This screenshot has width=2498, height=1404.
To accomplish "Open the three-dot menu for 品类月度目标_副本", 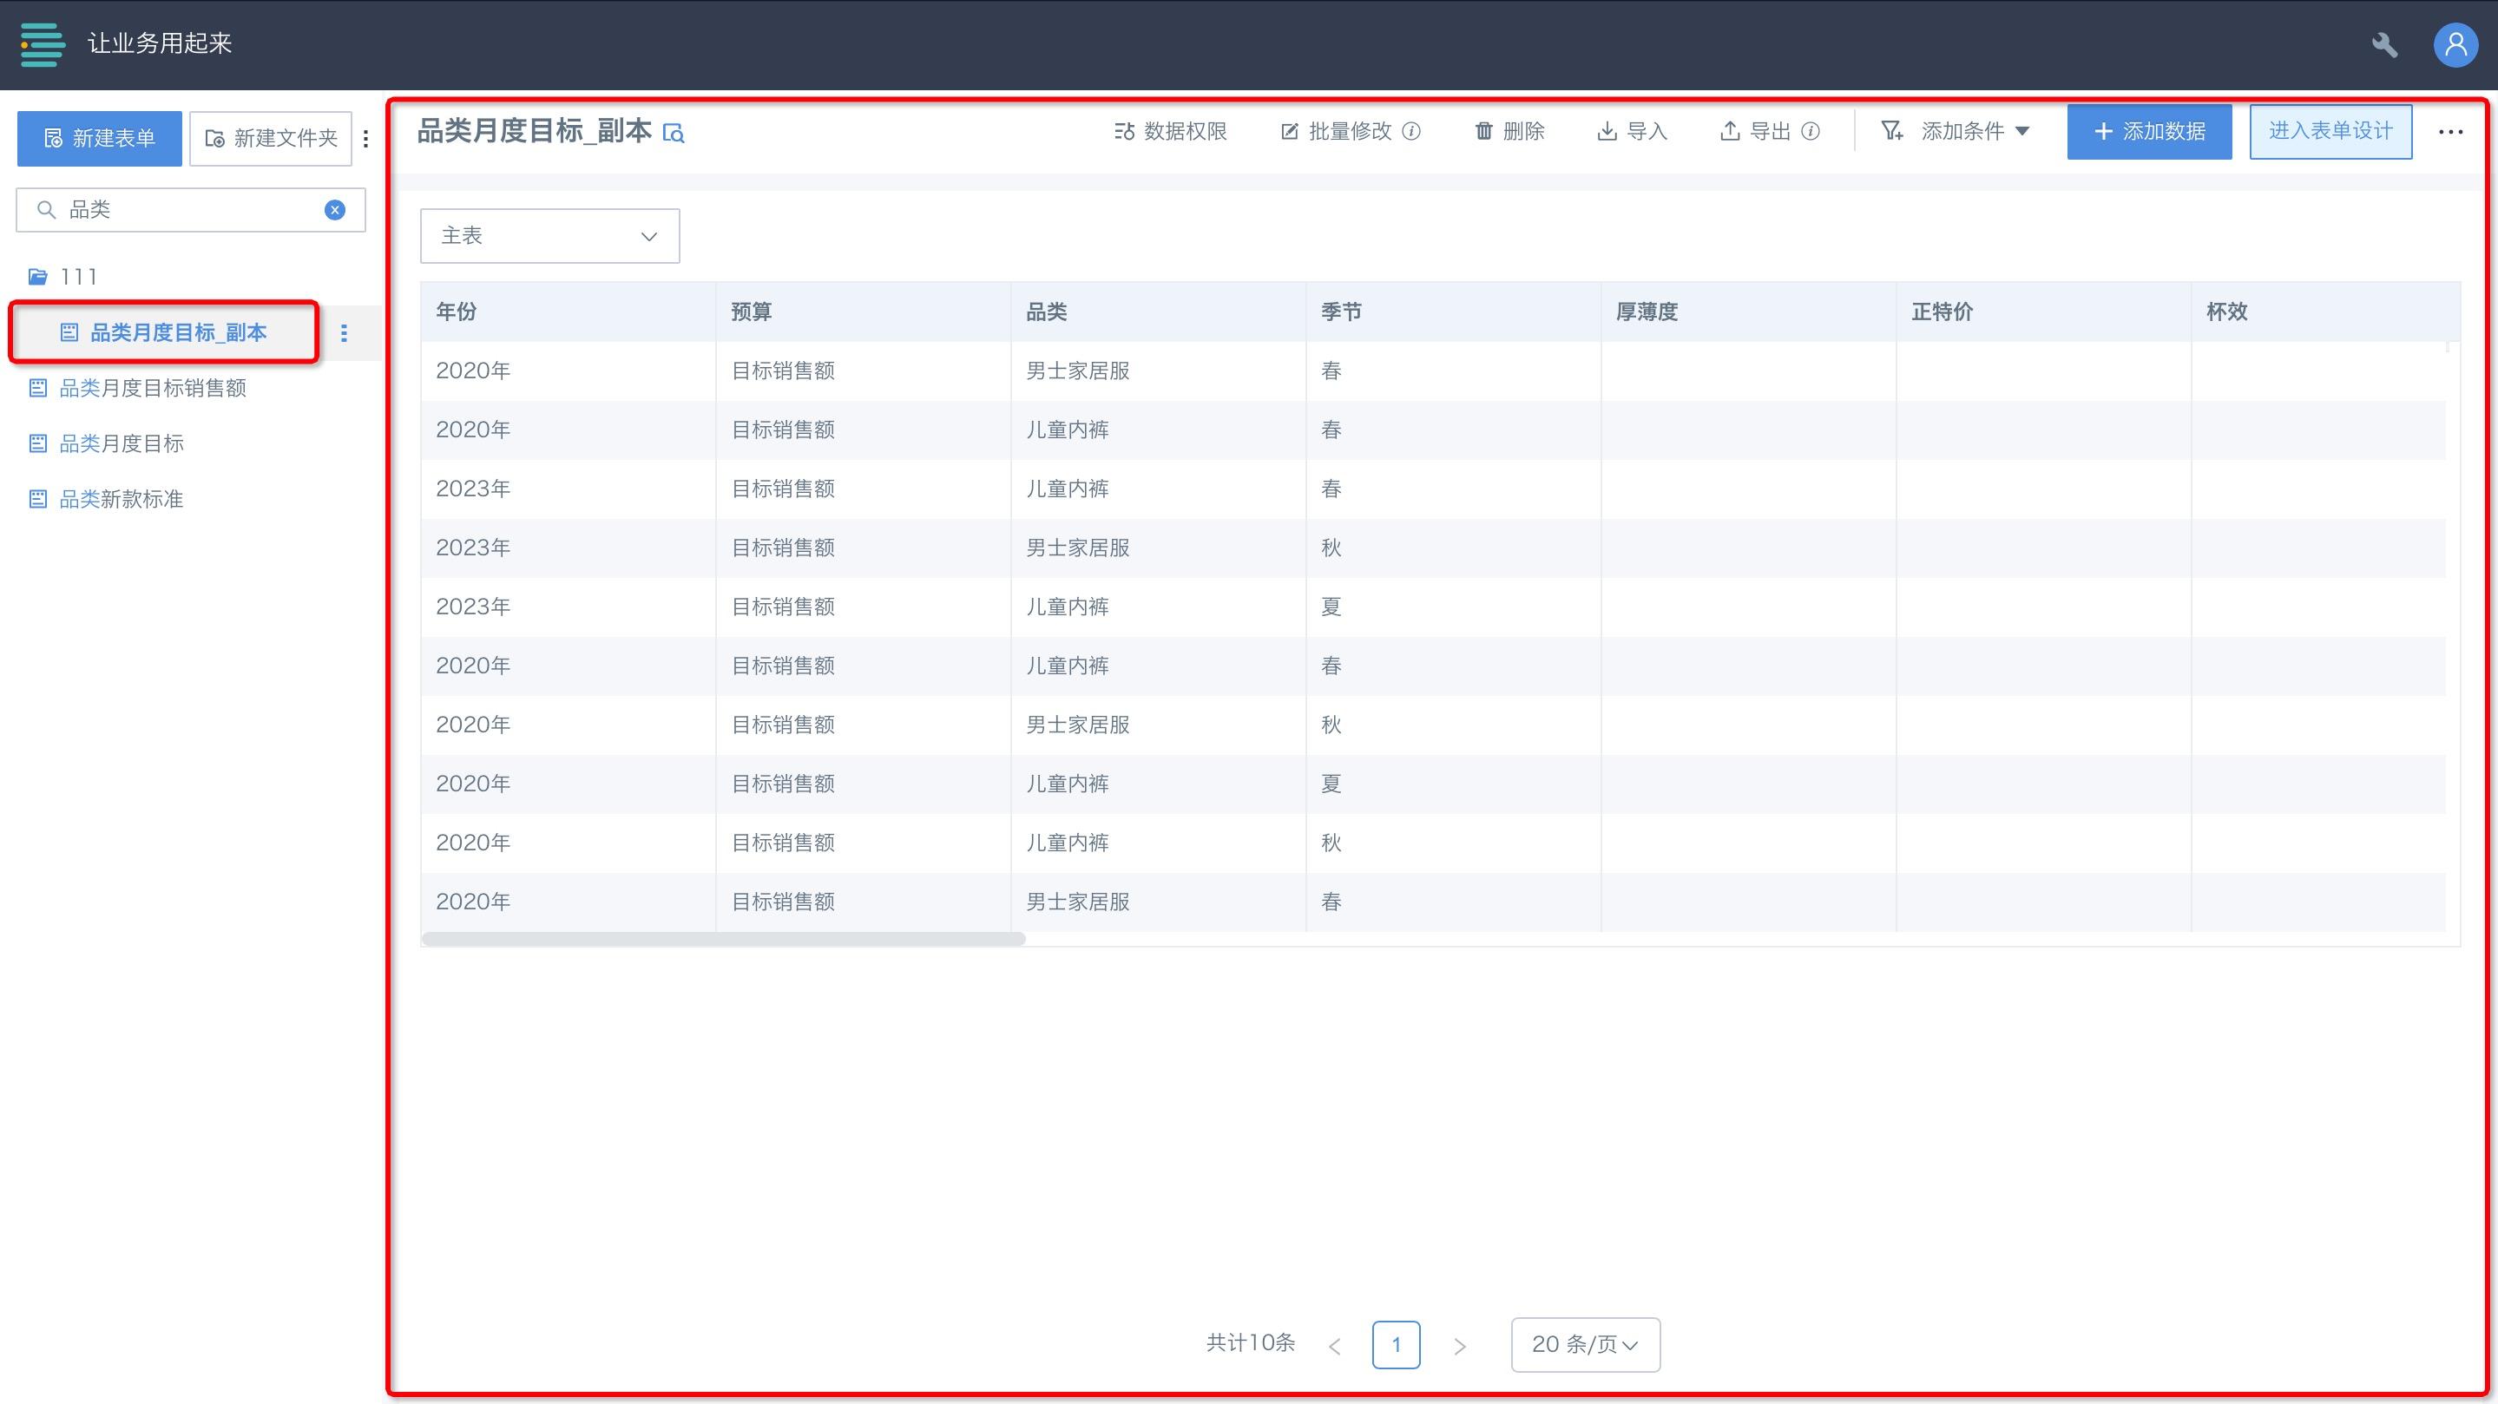I will pyautogui.click(x=344, y=332).
